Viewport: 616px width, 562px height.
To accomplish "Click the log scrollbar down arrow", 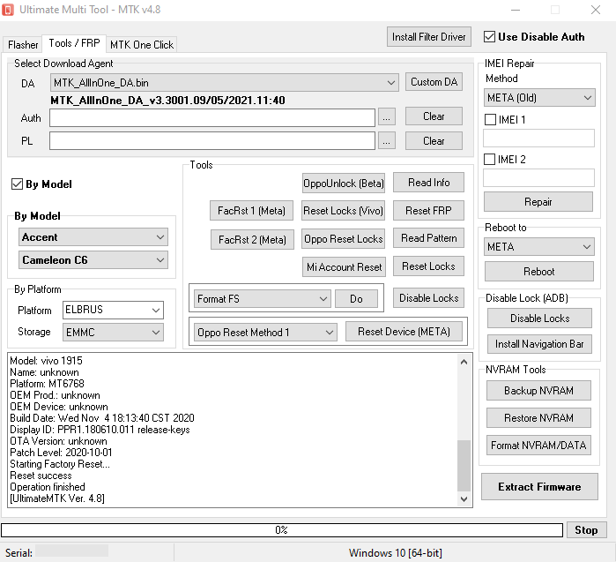I will click(x=464, y=498).
